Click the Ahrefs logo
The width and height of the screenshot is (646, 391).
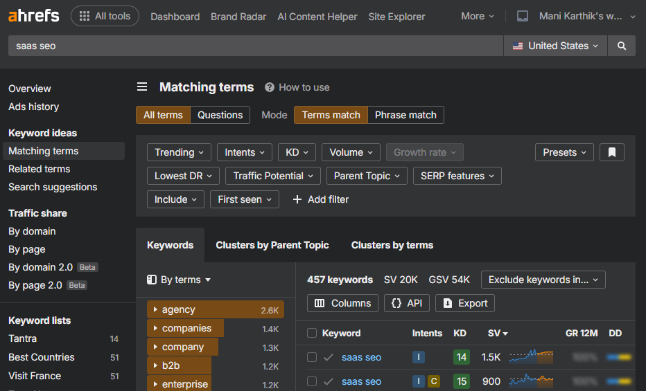coord(34,16)
